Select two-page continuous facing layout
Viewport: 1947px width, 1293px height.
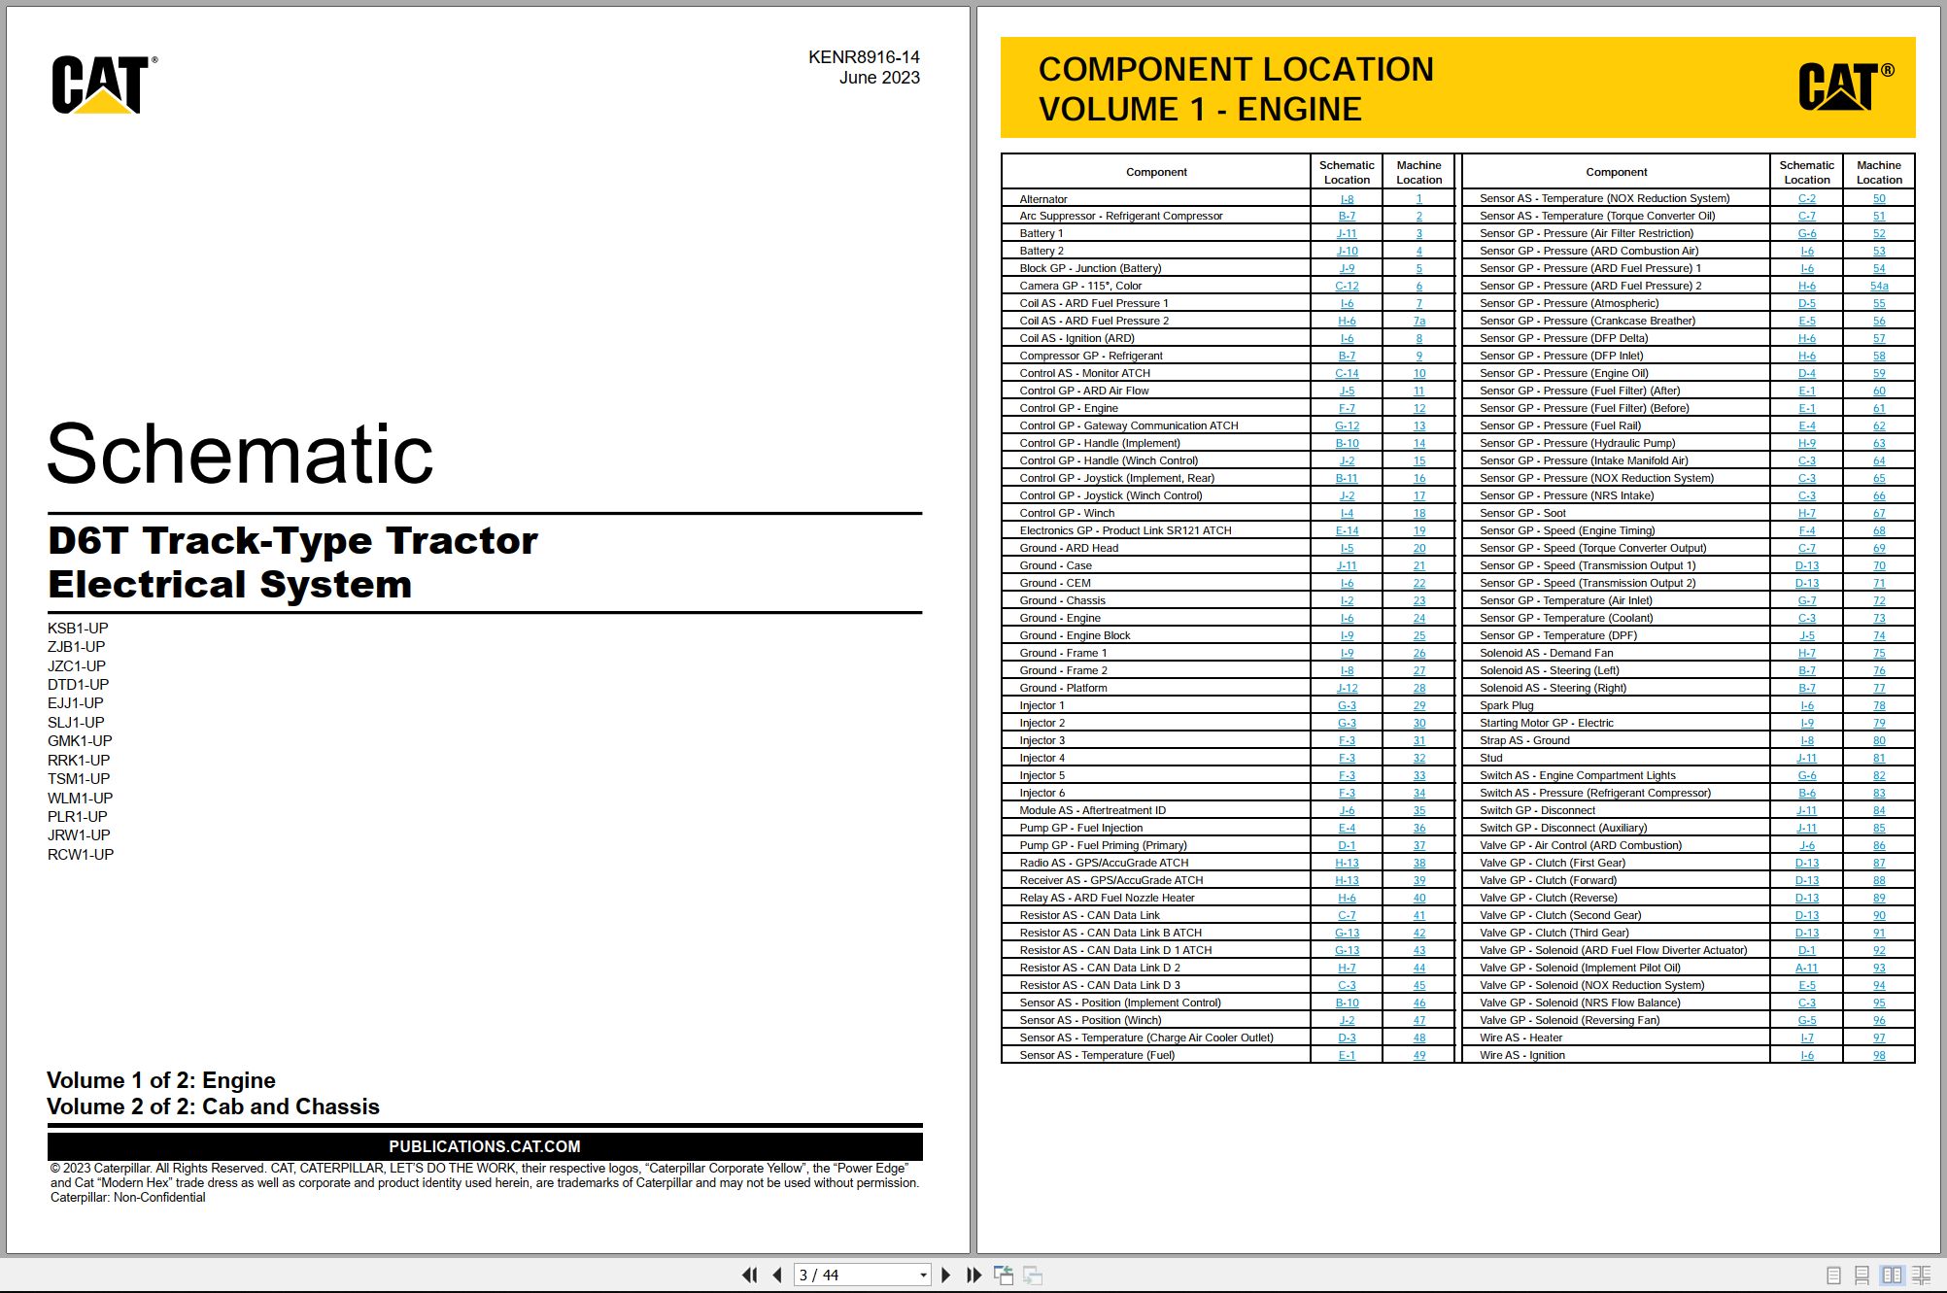click(1922, 1276)
